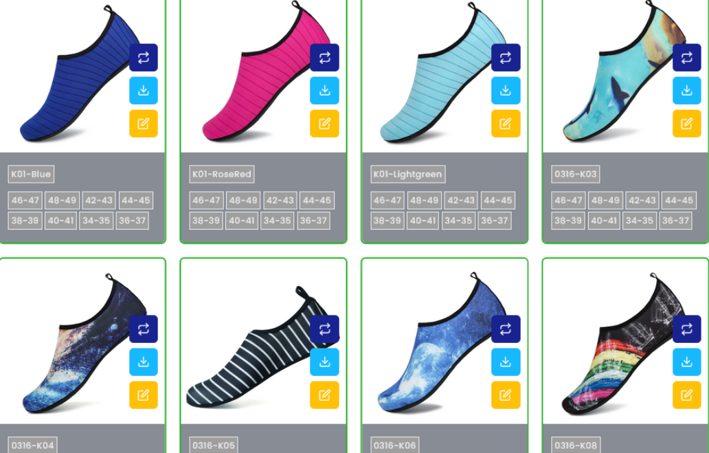The image size is (709, 453).
Task: Click the edit icon on 0316-K06 shoe
Action: [506, 395]
